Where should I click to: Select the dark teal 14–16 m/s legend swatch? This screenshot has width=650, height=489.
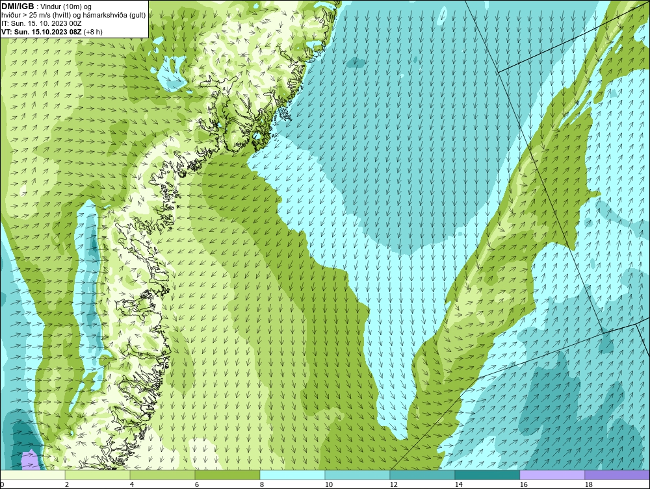pos(487,475)
